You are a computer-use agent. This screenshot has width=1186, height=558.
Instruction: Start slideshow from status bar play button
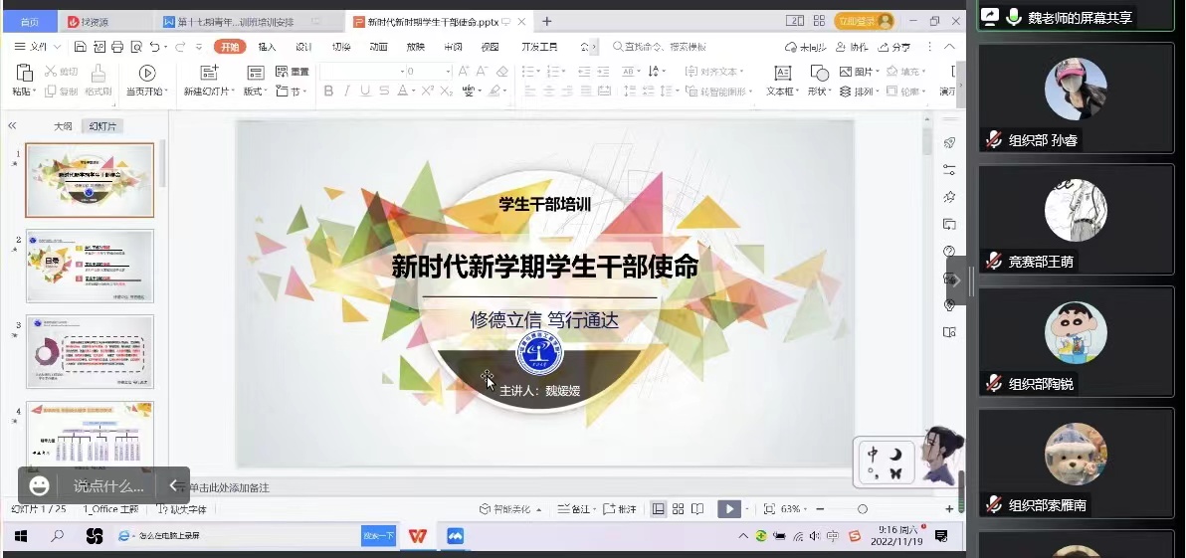(729, 509)
